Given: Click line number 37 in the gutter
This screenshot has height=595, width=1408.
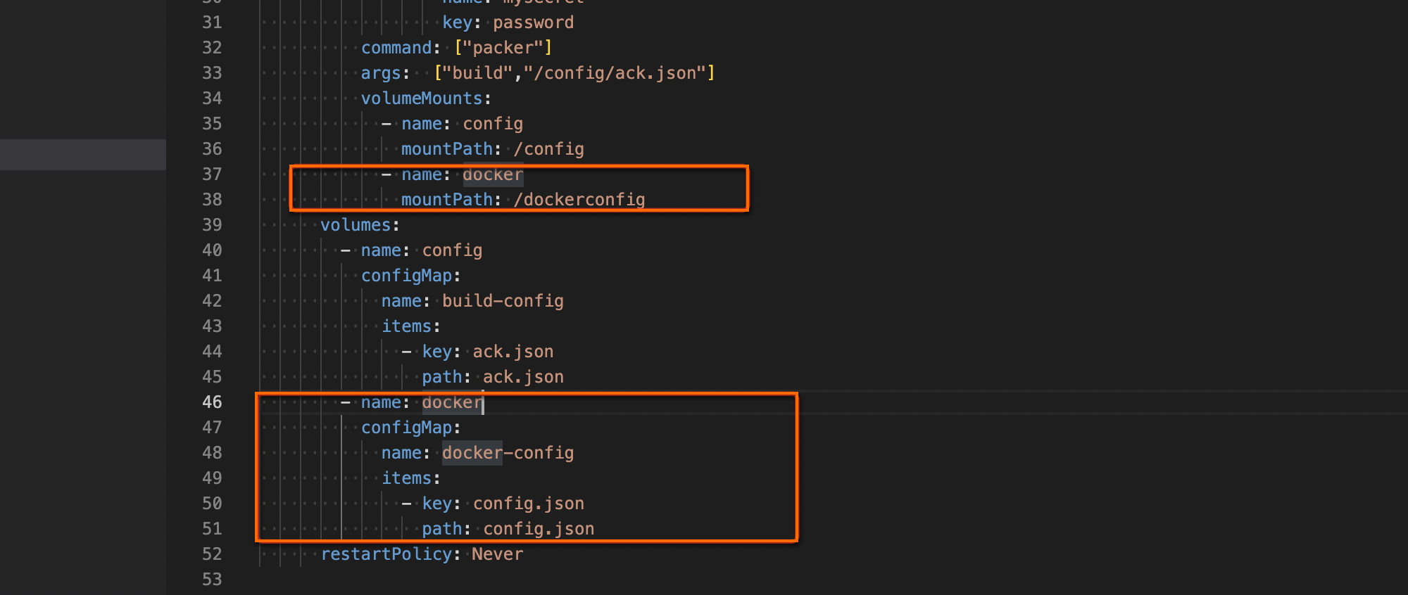Looking at the screenshot, I should [x=212, y=174].
